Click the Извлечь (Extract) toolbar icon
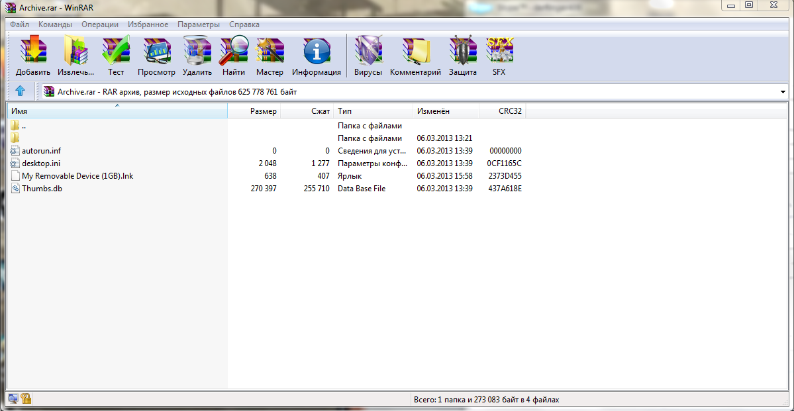This screenshot has width=794, height=411. 75,50
